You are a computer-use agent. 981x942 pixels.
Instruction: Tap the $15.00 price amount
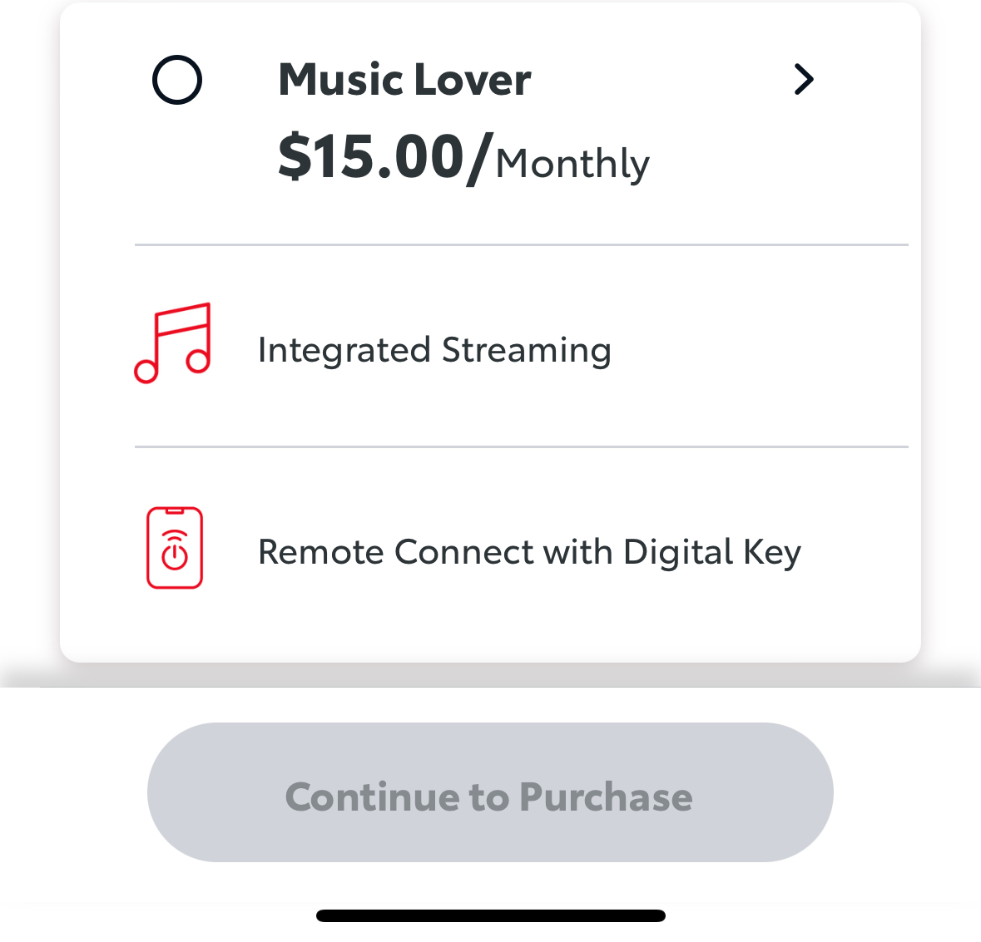click(371, 156)
